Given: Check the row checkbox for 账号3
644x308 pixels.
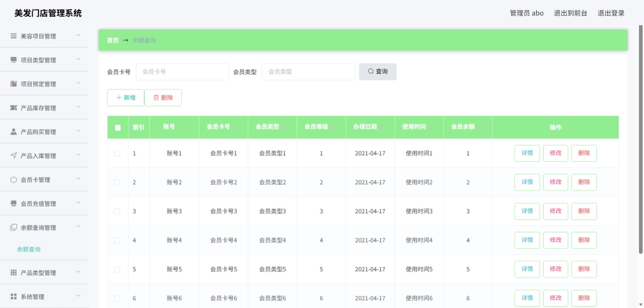Looking at the screenshot, I should pyautogui.click(x=117, y=212).
